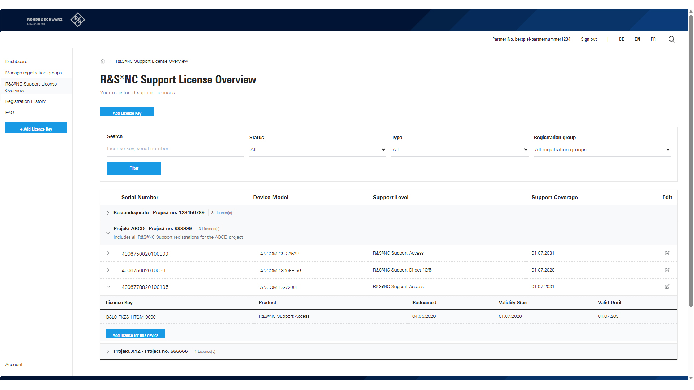Click Partner No. beispiel-partnernummer1234
Screen dimensions: 694x390
click(x=531, y=39)
